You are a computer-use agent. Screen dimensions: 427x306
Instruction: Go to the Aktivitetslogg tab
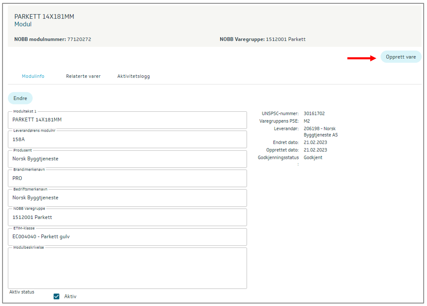(133, 76)
